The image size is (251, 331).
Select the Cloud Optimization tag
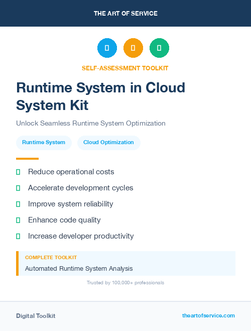pyautogui.click(x=108, y=143)
